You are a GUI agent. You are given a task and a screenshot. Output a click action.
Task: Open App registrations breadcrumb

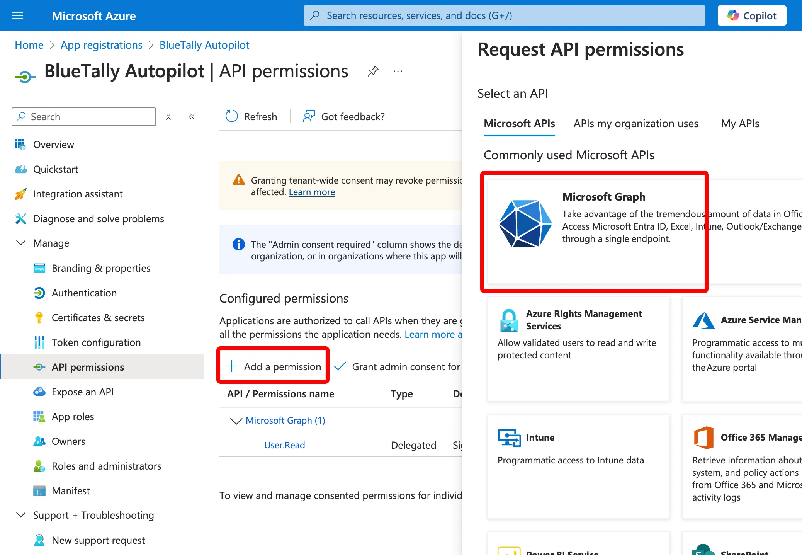102,45
